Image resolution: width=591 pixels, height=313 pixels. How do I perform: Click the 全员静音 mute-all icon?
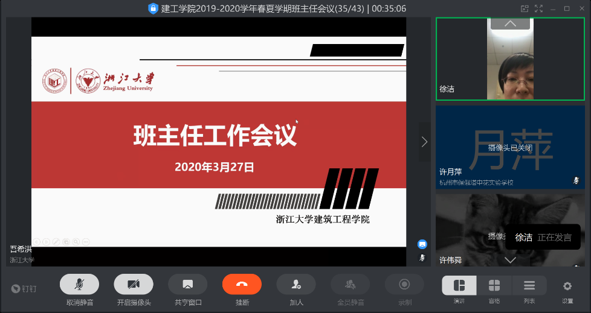(350, 284)
